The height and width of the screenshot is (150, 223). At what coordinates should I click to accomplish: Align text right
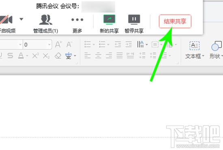[109, 56]
